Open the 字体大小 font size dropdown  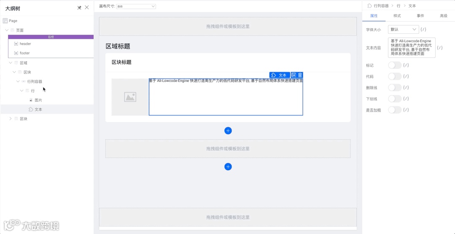pos(404,30)
